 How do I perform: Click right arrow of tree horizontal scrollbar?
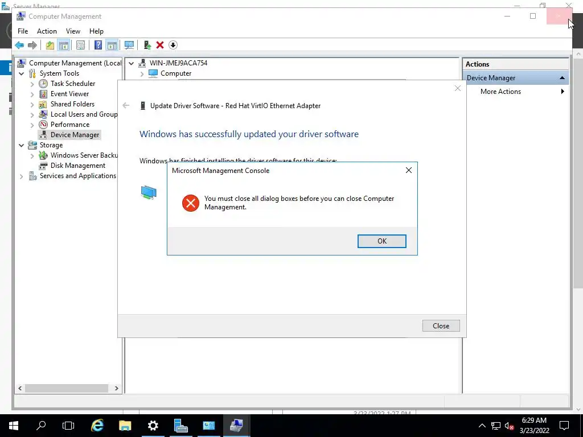pyautogui.click(x=116, y=388)
